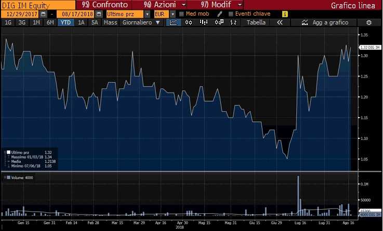Click the pencil edit icon for Med mob
This screenshot has width=383, height=231.
(x=220, y=14)
